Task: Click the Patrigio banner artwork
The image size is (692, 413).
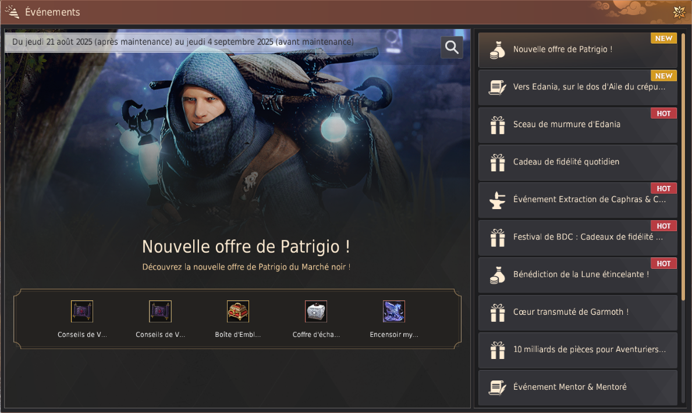Action: pos(237,132)
